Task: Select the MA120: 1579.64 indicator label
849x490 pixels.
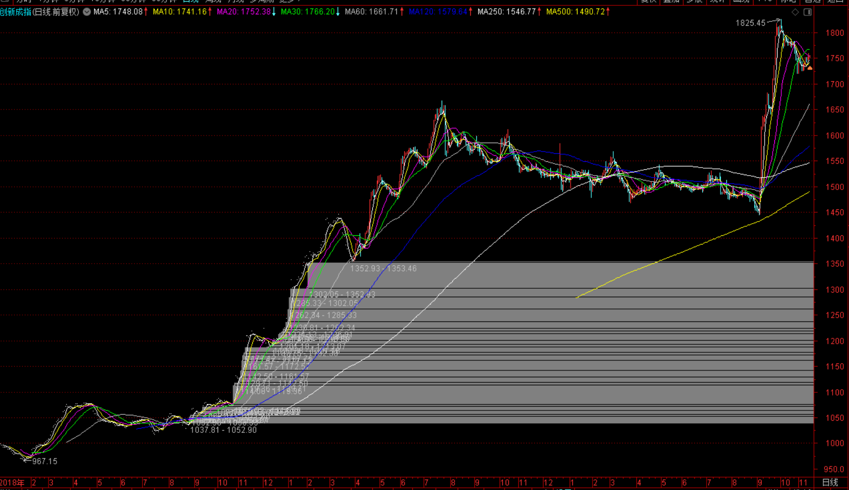Action: 438,12
